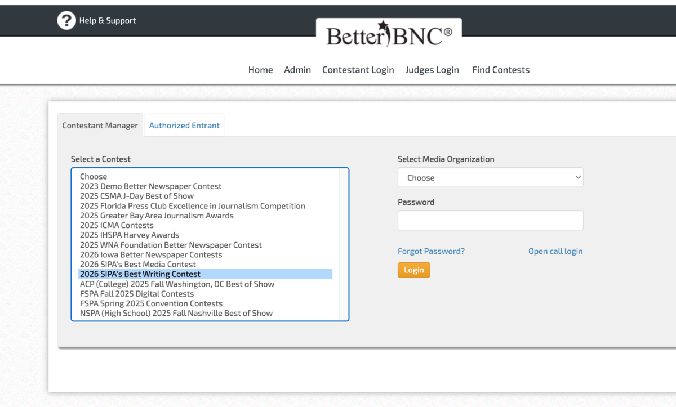
Task: Select 2026 SIPA's Best Media Contest
Action: click(x=206, y=265)
